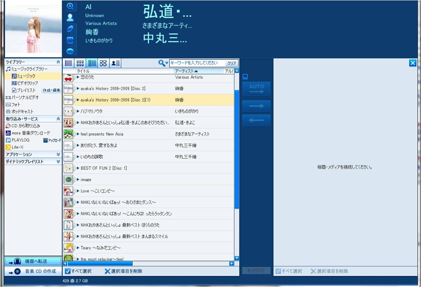
Task: Select artist 絢香 in the top banner
Action: point(92,32)
